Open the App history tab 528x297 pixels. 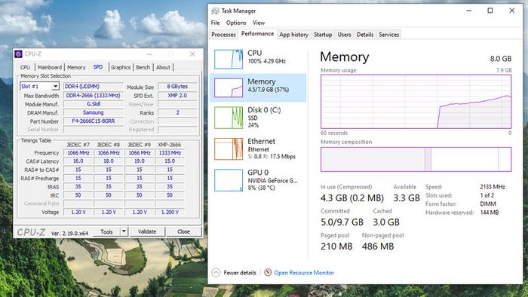pos(293,35)
